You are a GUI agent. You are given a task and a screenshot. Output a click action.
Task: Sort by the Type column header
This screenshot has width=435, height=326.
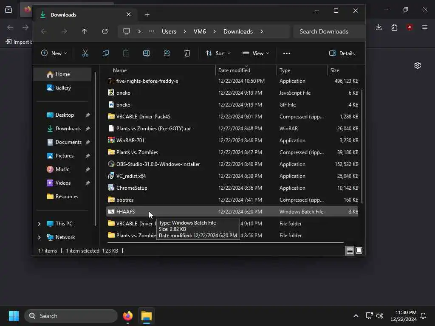tap(302, 70)
